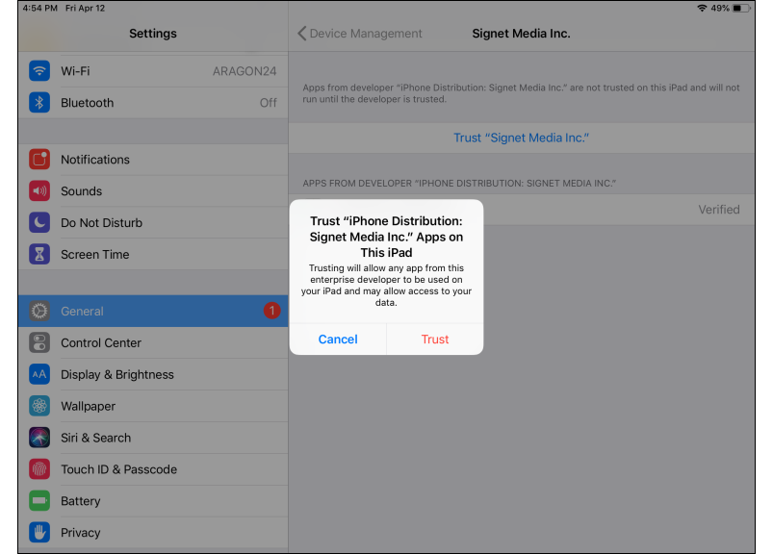The width and height of the screenshot is (773, 554).
Task: Tap the Sounds speaker icon
Action: point(39,191)
